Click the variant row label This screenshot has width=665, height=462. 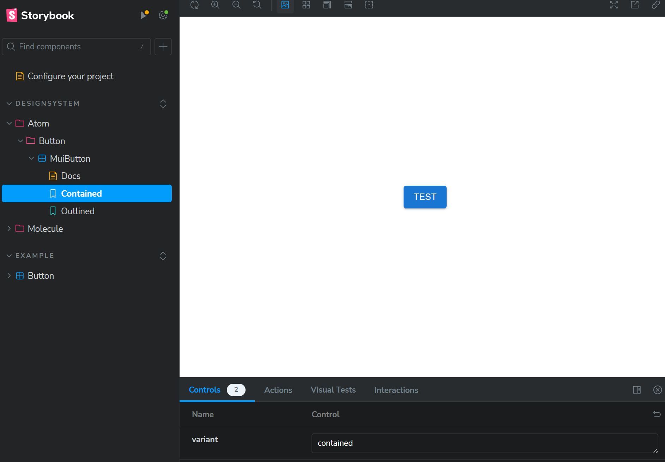[x=205, y=439]
